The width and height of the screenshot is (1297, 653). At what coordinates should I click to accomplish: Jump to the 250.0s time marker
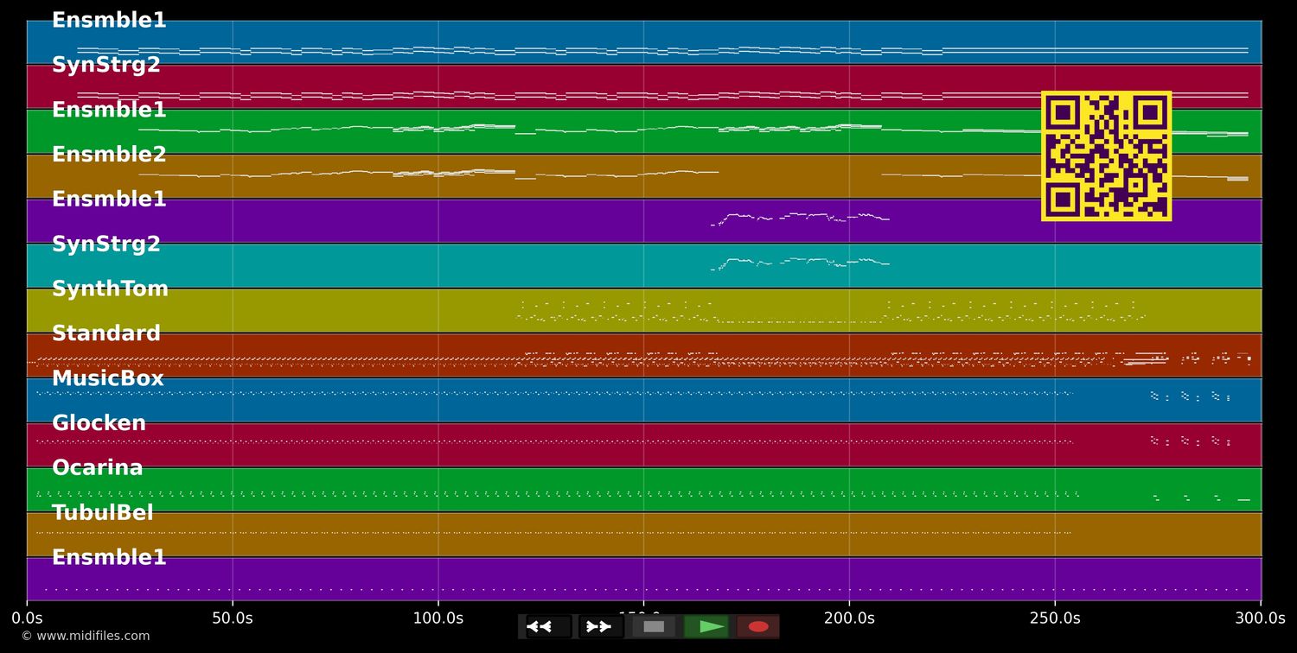(x=1054, y=618)
